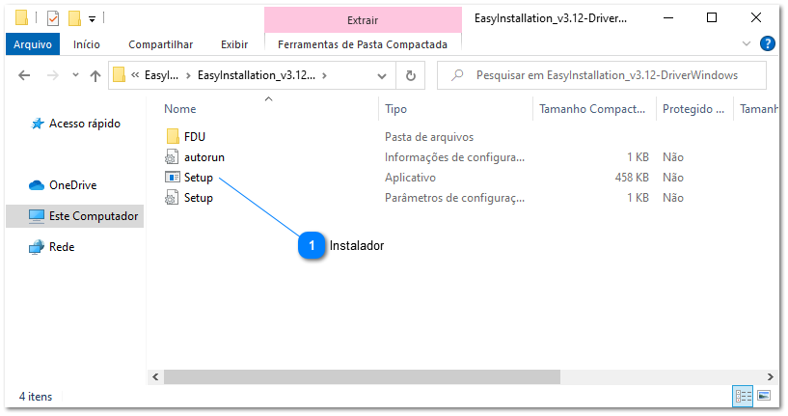The height and width of the screenshot is (416, 788).
Task: Maximize the Explorer window
Action: coord(712,17)
